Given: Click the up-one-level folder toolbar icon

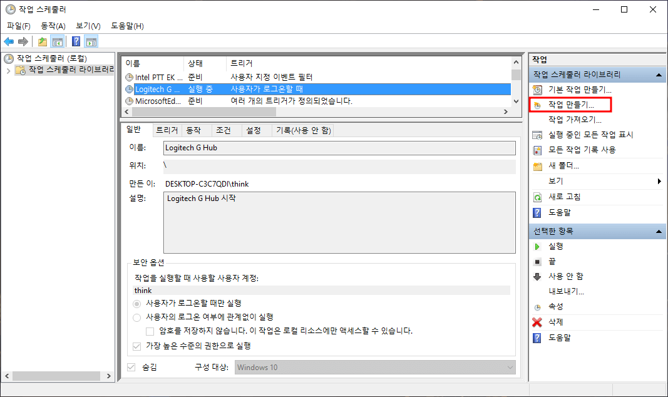Looking at the screenshot, I should point(43,42).
